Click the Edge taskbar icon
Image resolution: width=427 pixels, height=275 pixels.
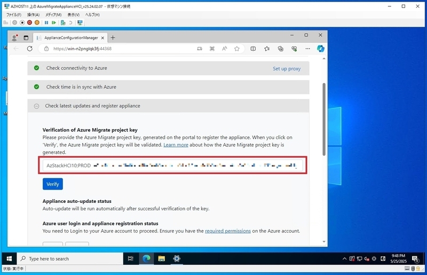[146, 258]
